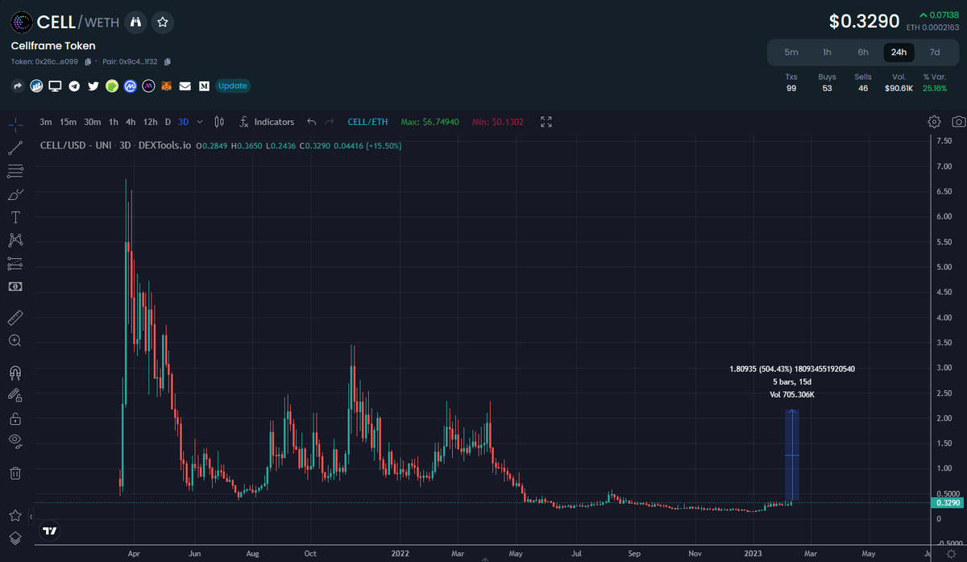Open the project website monitor icon

[x=55, y=85]
